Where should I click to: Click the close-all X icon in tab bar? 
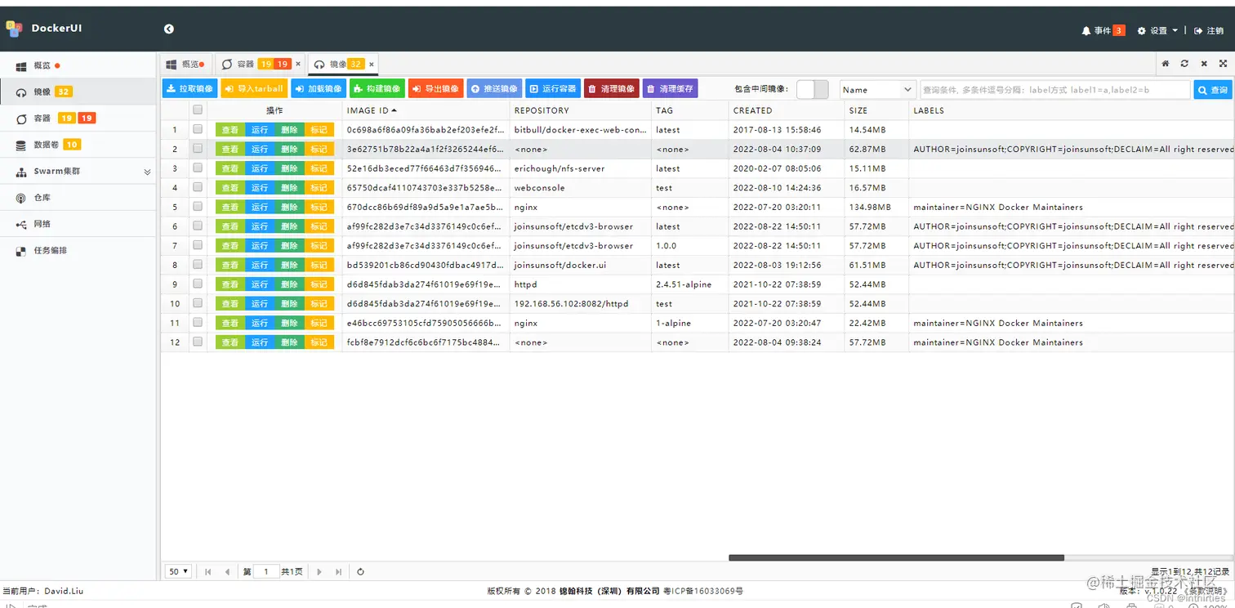tap(1204, 63)
